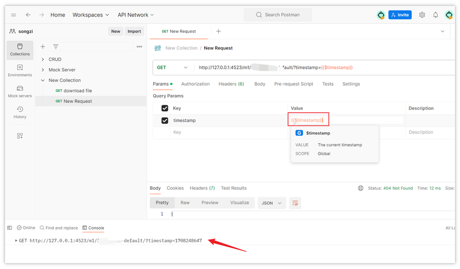This screenshot has height=269, width=460.
Task: Open the History sidebar panel
Action: [x=20, y=112]
